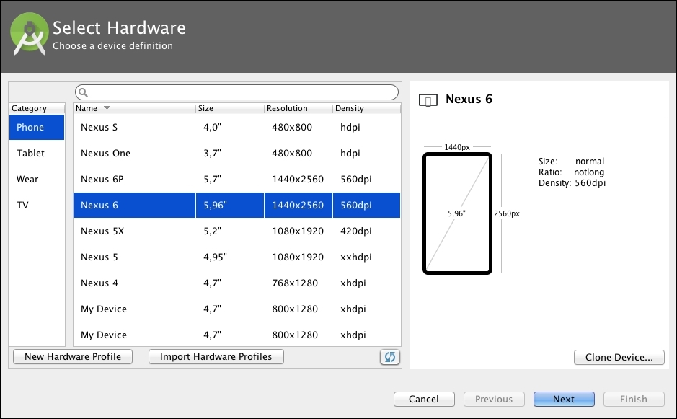Open the Wear category

[x=37, y=180]
